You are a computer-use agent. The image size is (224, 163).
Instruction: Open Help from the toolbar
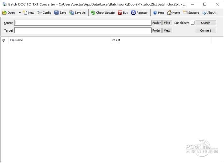point(158,13)
